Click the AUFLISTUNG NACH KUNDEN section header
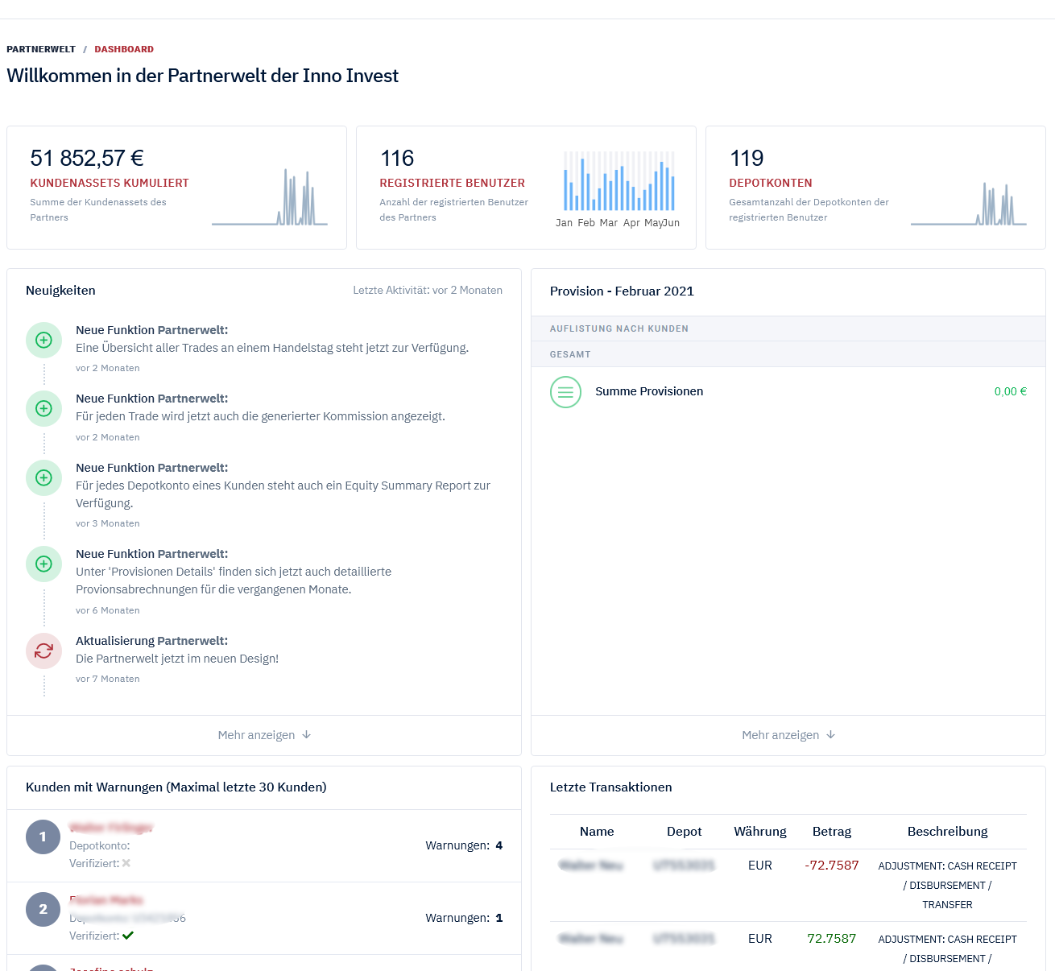 tap(619, 328)
